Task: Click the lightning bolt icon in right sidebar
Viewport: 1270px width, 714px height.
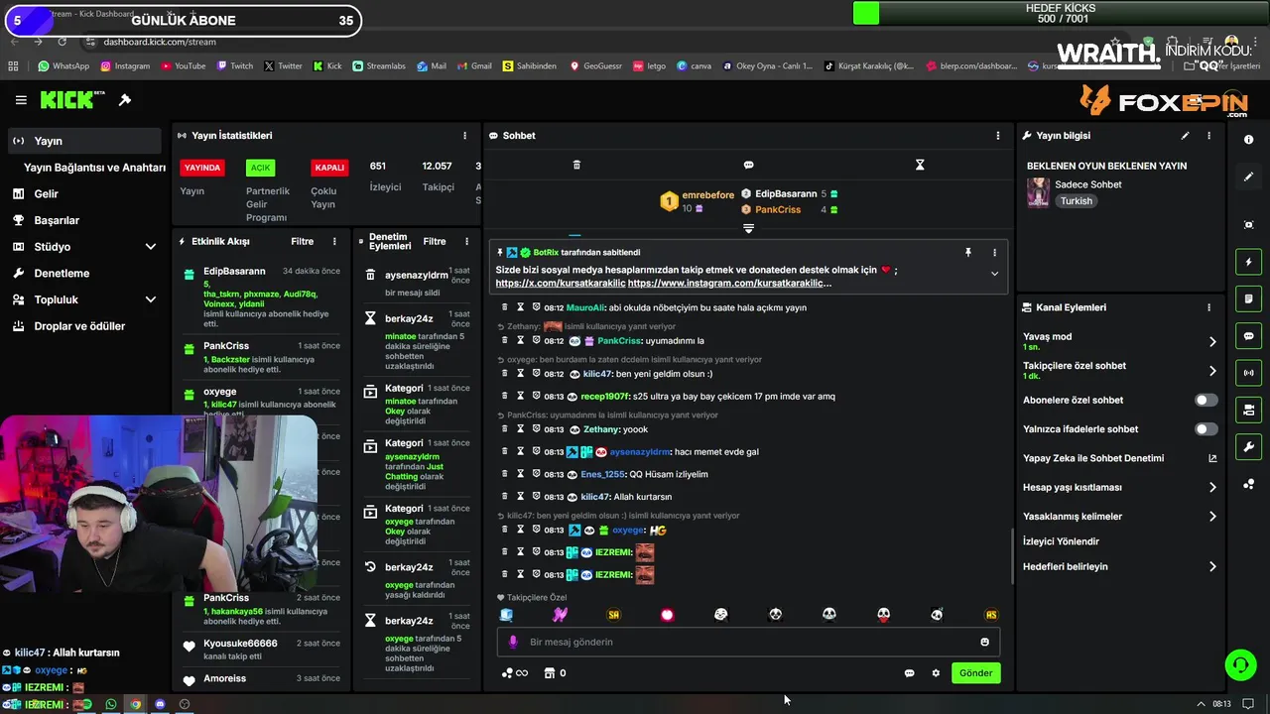Action: [1248, 262]
